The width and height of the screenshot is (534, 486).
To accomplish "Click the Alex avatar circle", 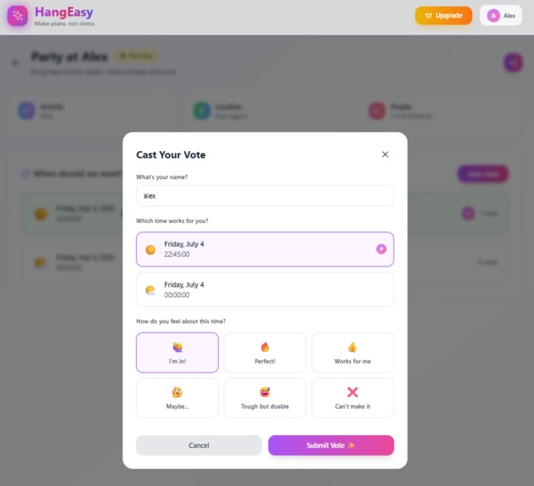I will tap(493, 15).
